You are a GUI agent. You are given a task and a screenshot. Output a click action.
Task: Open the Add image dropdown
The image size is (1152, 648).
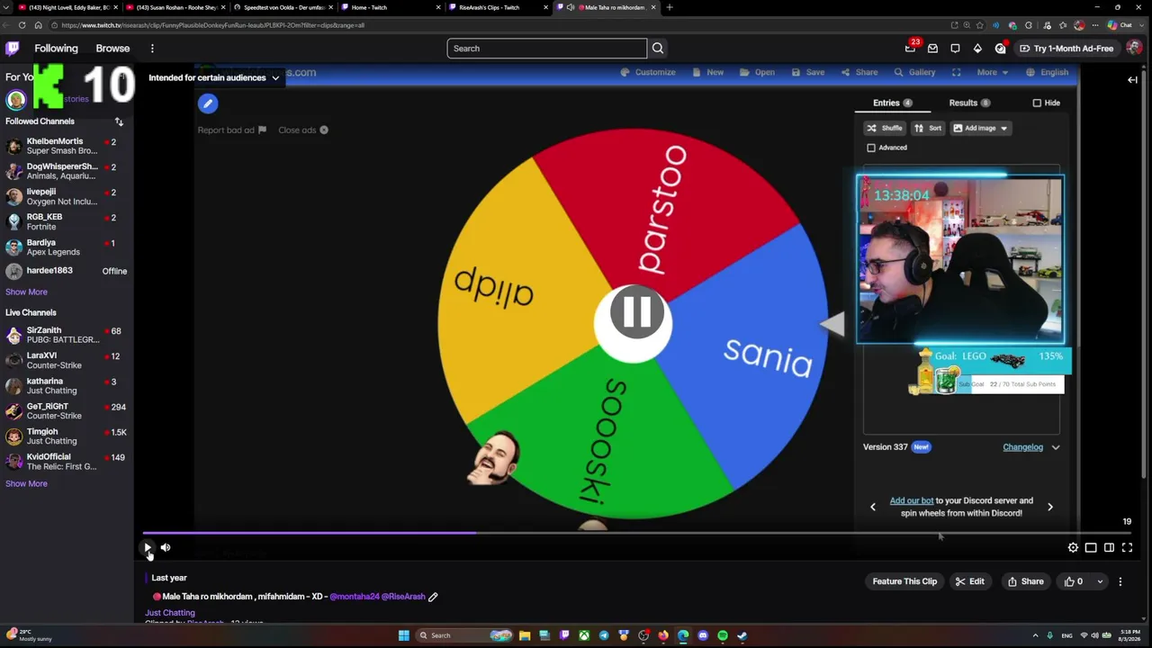point(980,128)
